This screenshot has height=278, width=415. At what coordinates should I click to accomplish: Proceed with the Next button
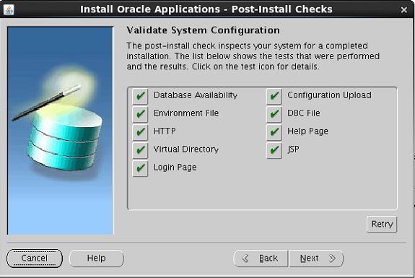click(316, 259)
